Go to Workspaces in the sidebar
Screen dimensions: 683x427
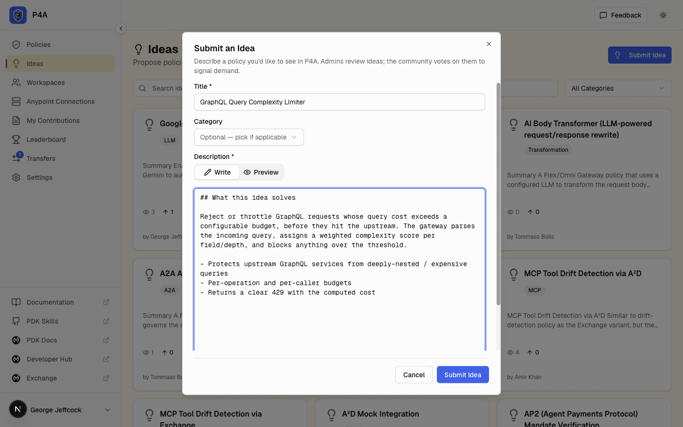point(61,83)
